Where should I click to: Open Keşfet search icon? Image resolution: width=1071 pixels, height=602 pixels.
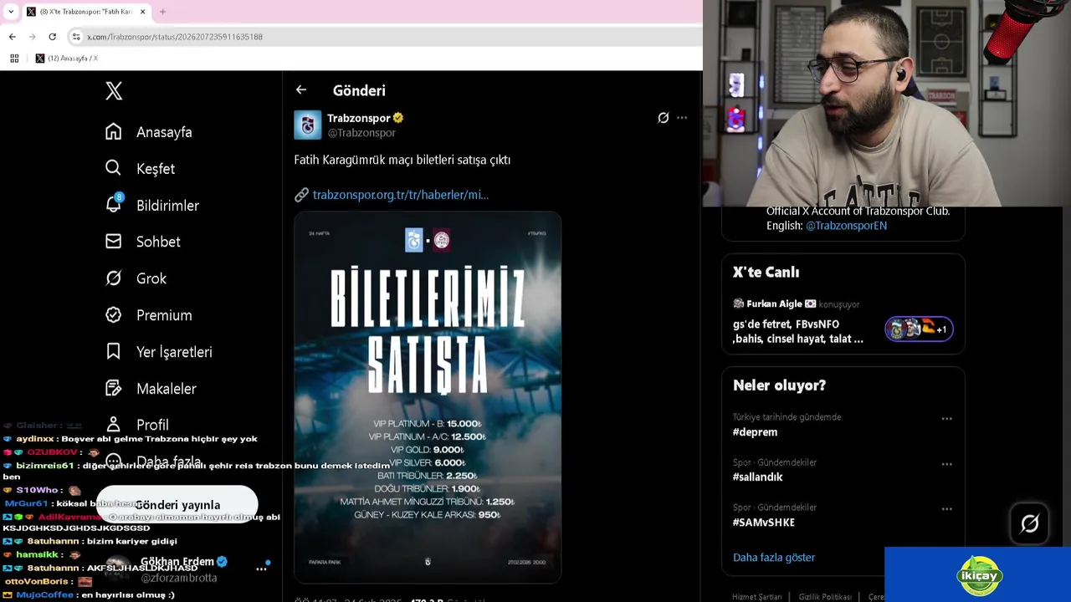pos(114,168)
